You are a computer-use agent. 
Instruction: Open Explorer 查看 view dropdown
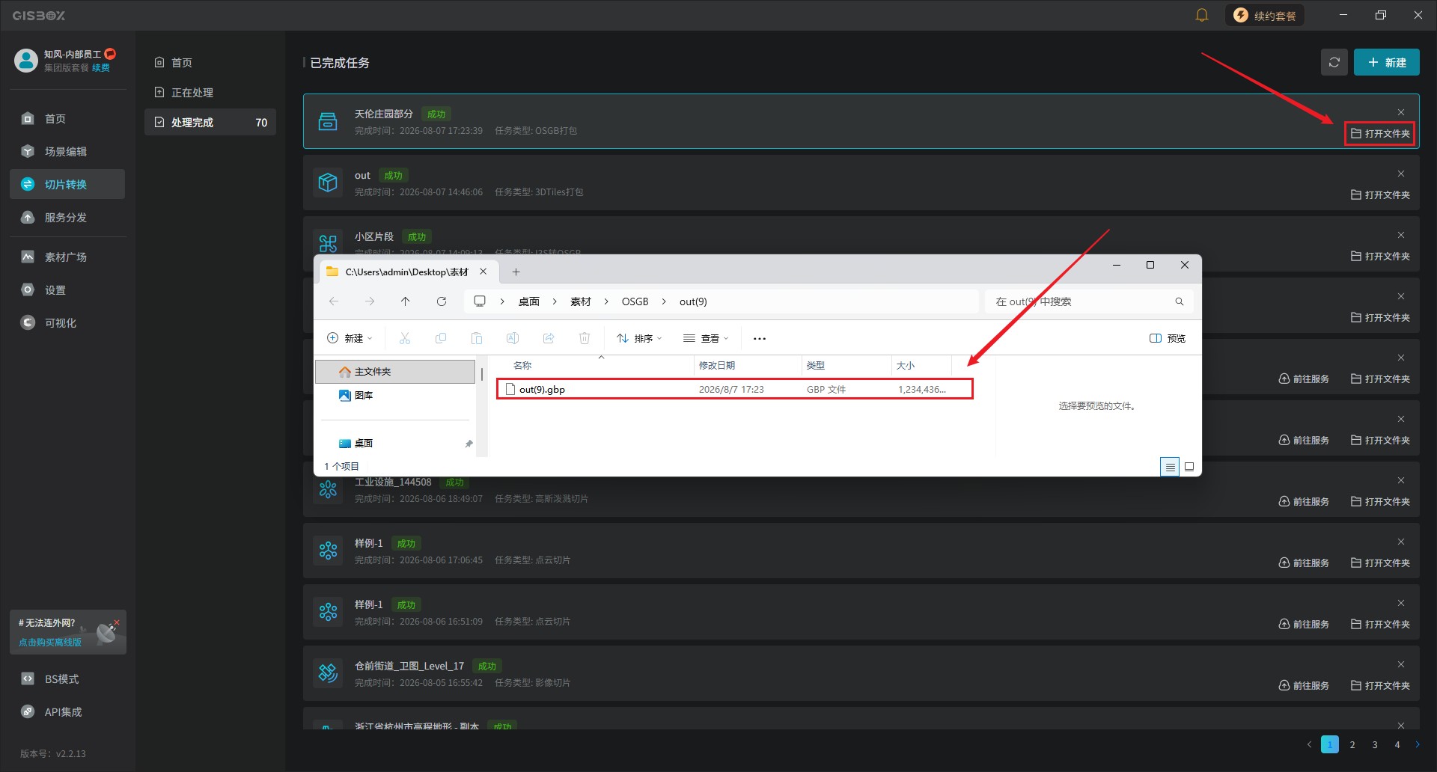coord(705,339)
